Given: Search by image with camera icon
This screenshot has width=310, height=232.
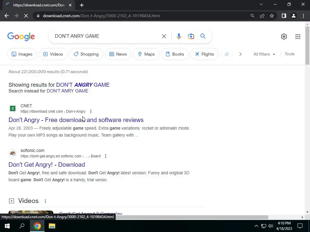Looking at the screenshot, I should 191,36.
